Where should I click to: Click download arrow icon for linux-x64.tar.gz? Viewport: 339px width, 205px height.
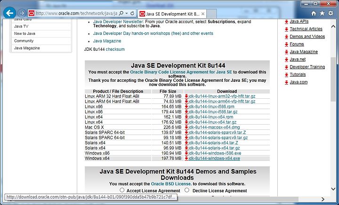tap(186, 122)
